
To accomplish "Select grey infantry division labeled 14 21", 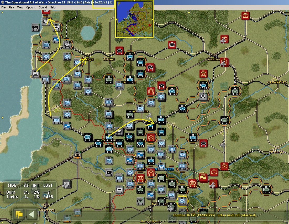I will tap(151, 149).
